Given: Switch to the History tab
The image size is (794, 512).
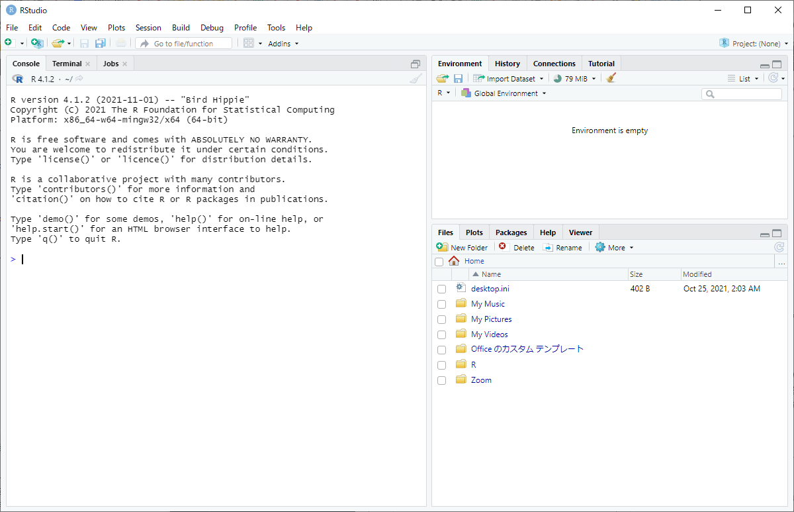Looking at the screenshot, I should point(507,63).
